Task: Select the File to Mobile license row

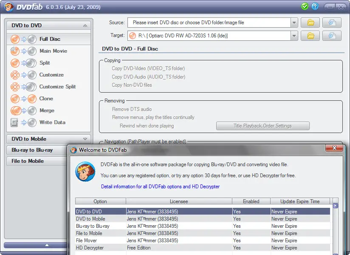Action: click(203, 233)
